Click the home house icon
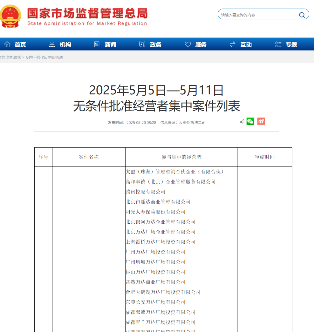314x332 pixels. (7, 44)
